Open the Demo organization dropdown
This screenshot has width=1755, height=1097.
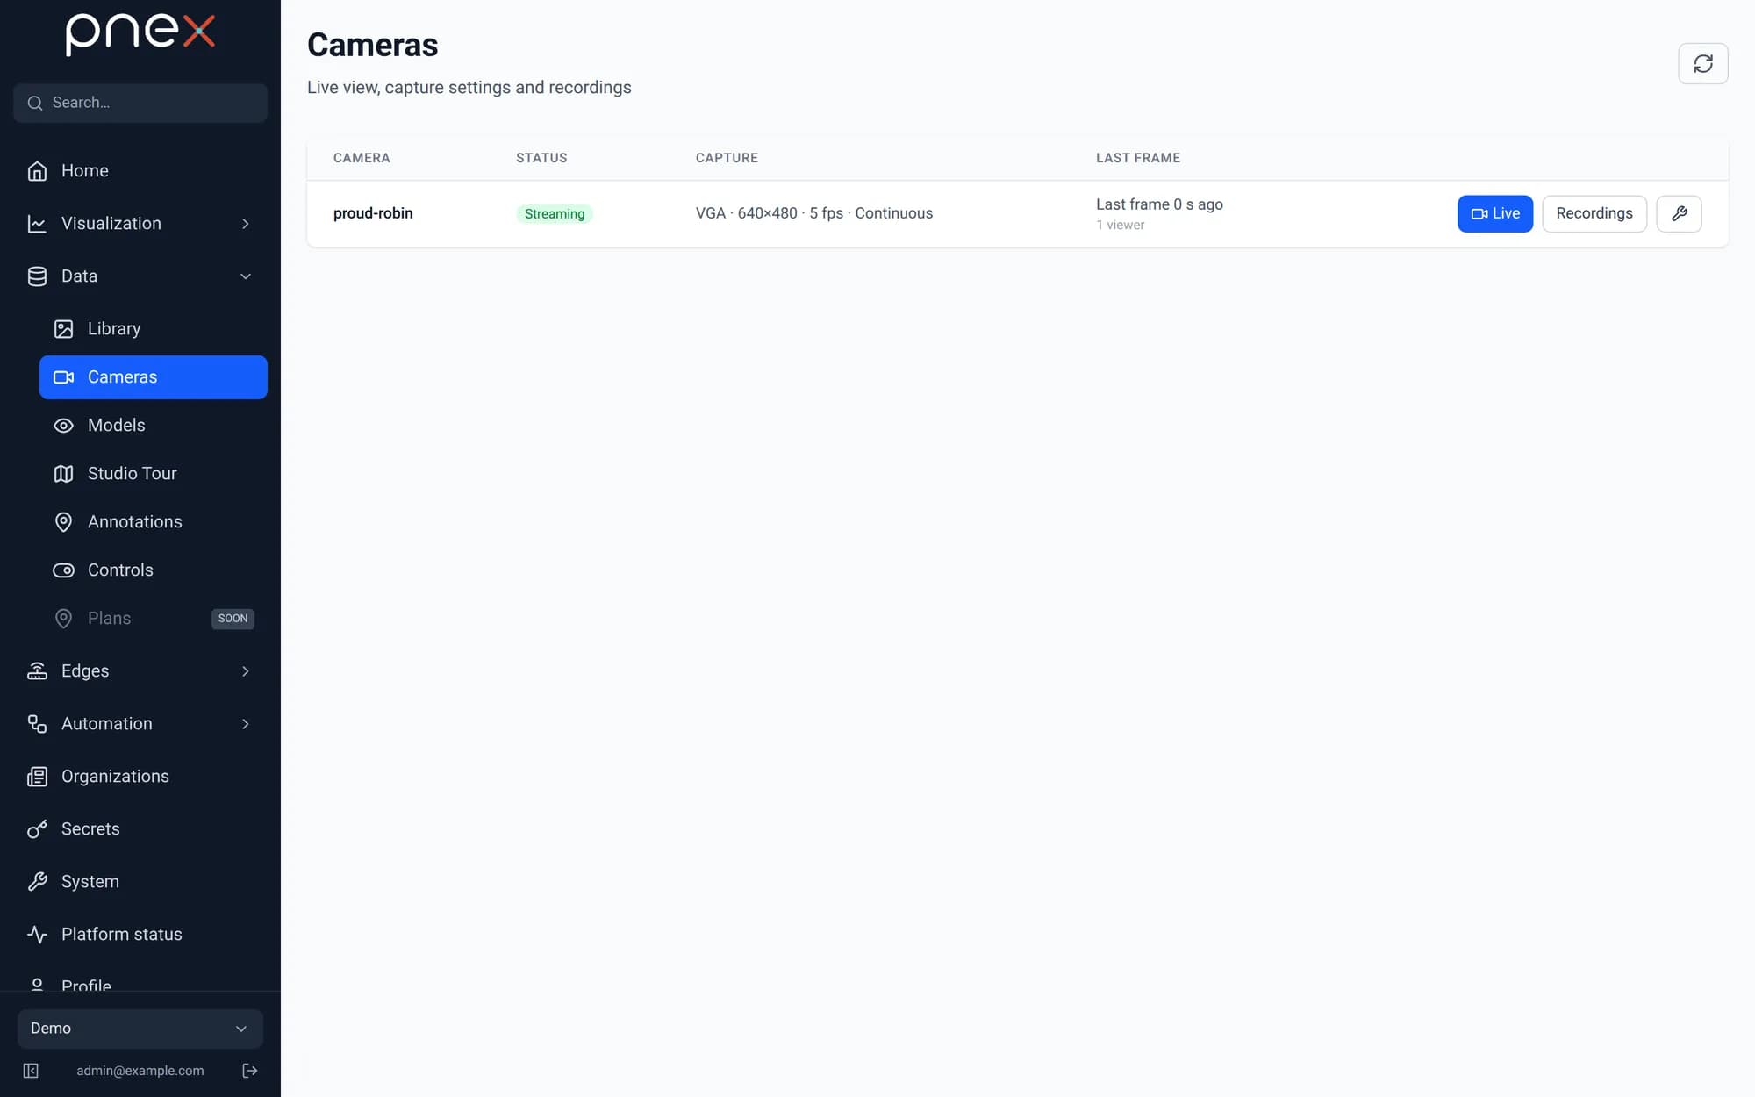[140, 1029]
